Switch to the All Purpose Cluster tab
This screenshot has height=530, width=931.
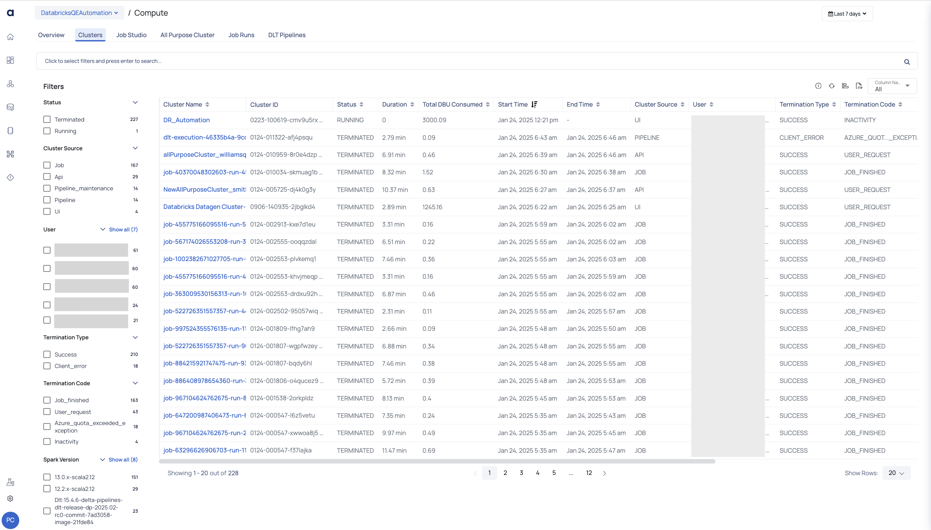coord(187,35)
